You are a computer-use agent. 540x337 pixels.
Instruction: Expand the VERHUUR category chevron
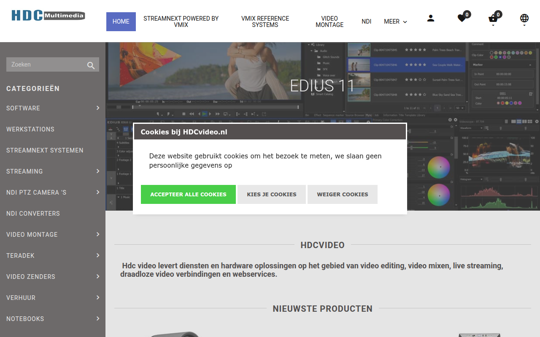tap(98, 297)
